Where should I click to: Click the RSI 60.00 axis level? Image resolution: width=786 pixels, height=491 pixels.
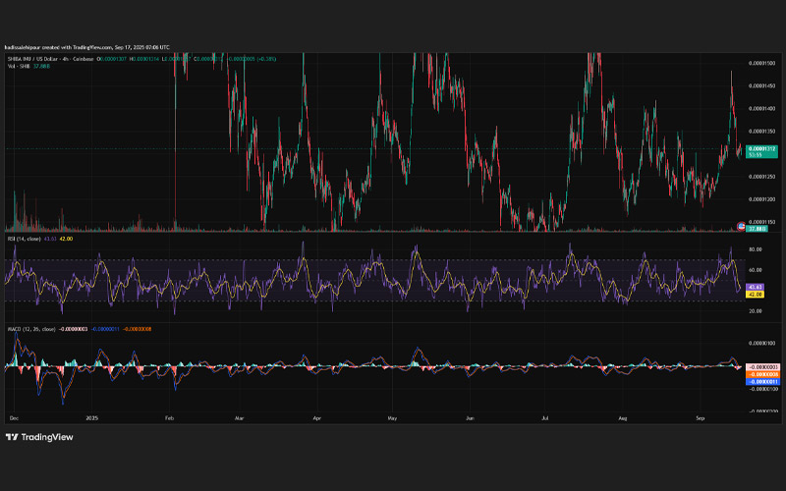coord(755,270)
